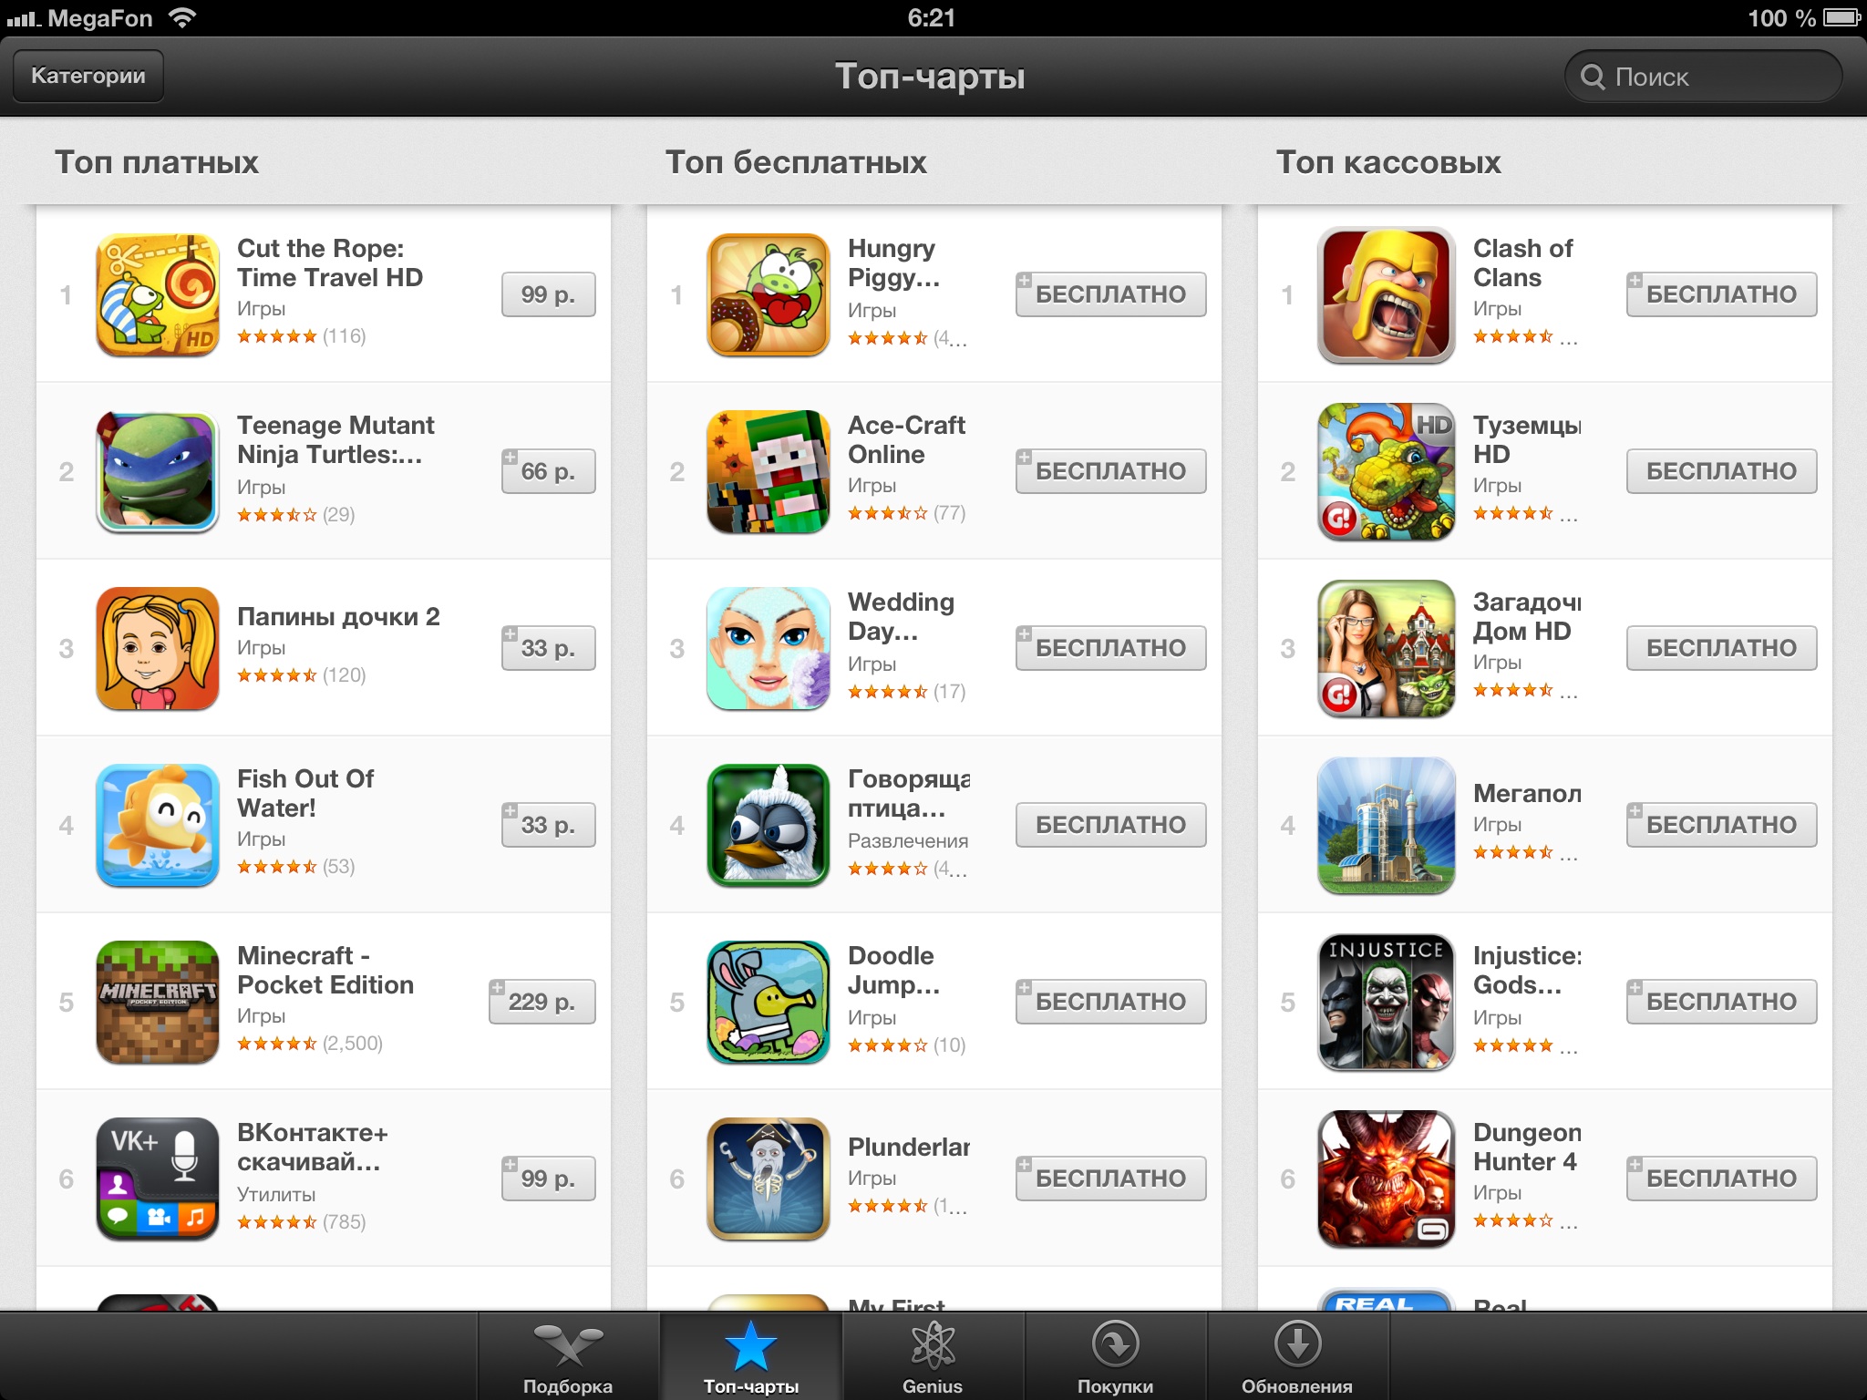Image resolution: width=1867 pixels, height=1400 pixels.
Task: Go to the Обновления tab
Action: click(1297, 1356)
